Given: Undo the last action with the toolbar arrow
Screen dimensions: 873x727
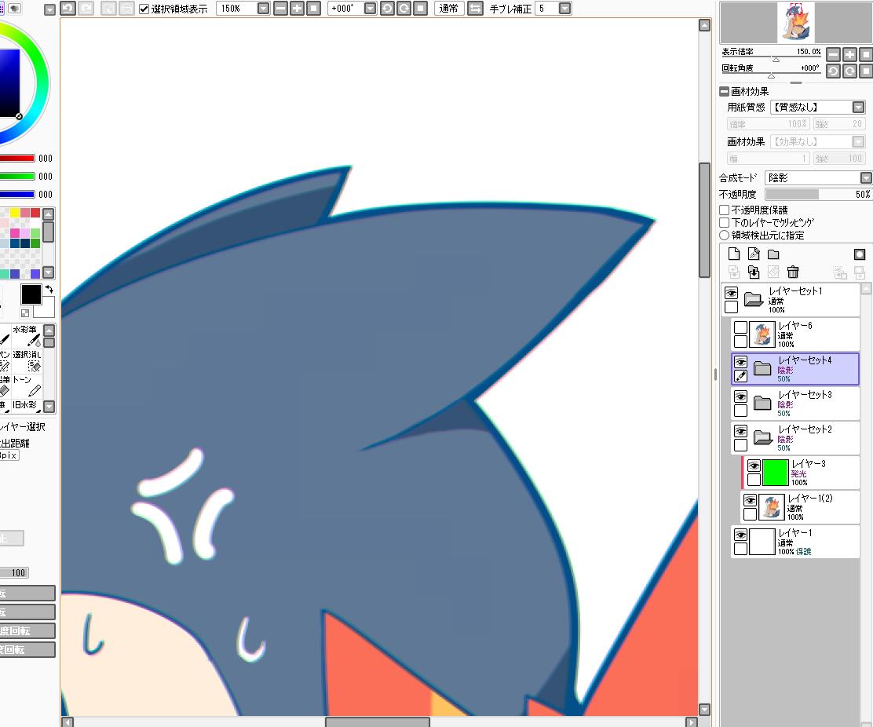Looking at the screenshot, I should 68,9.
